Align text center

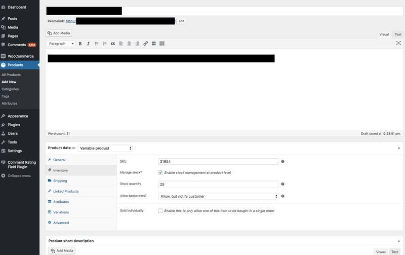pos(129,44)
